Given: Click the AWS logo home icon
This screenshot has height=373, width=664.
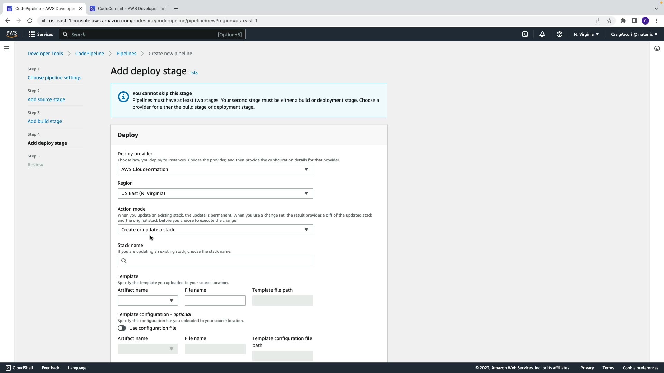Looking at the screenshot, I should coord(11,34).
